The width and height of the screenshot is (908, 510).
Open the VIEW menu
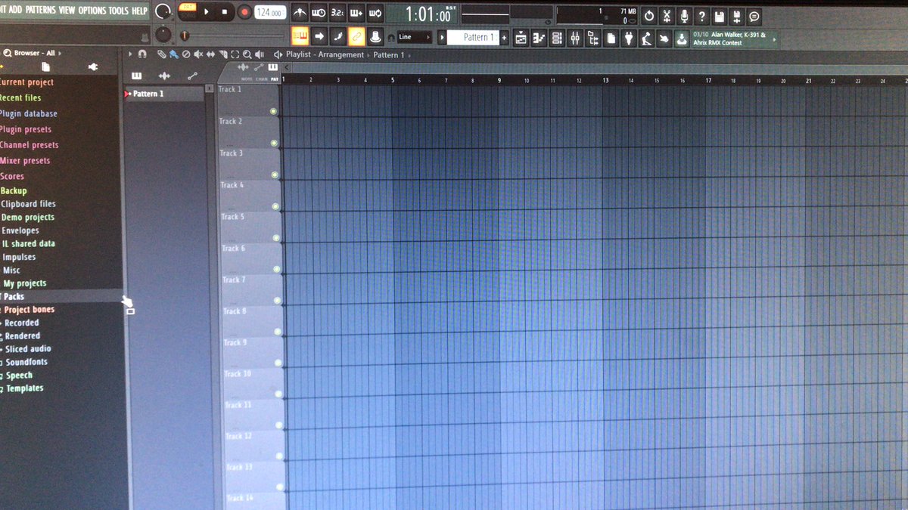click(67, 11)
